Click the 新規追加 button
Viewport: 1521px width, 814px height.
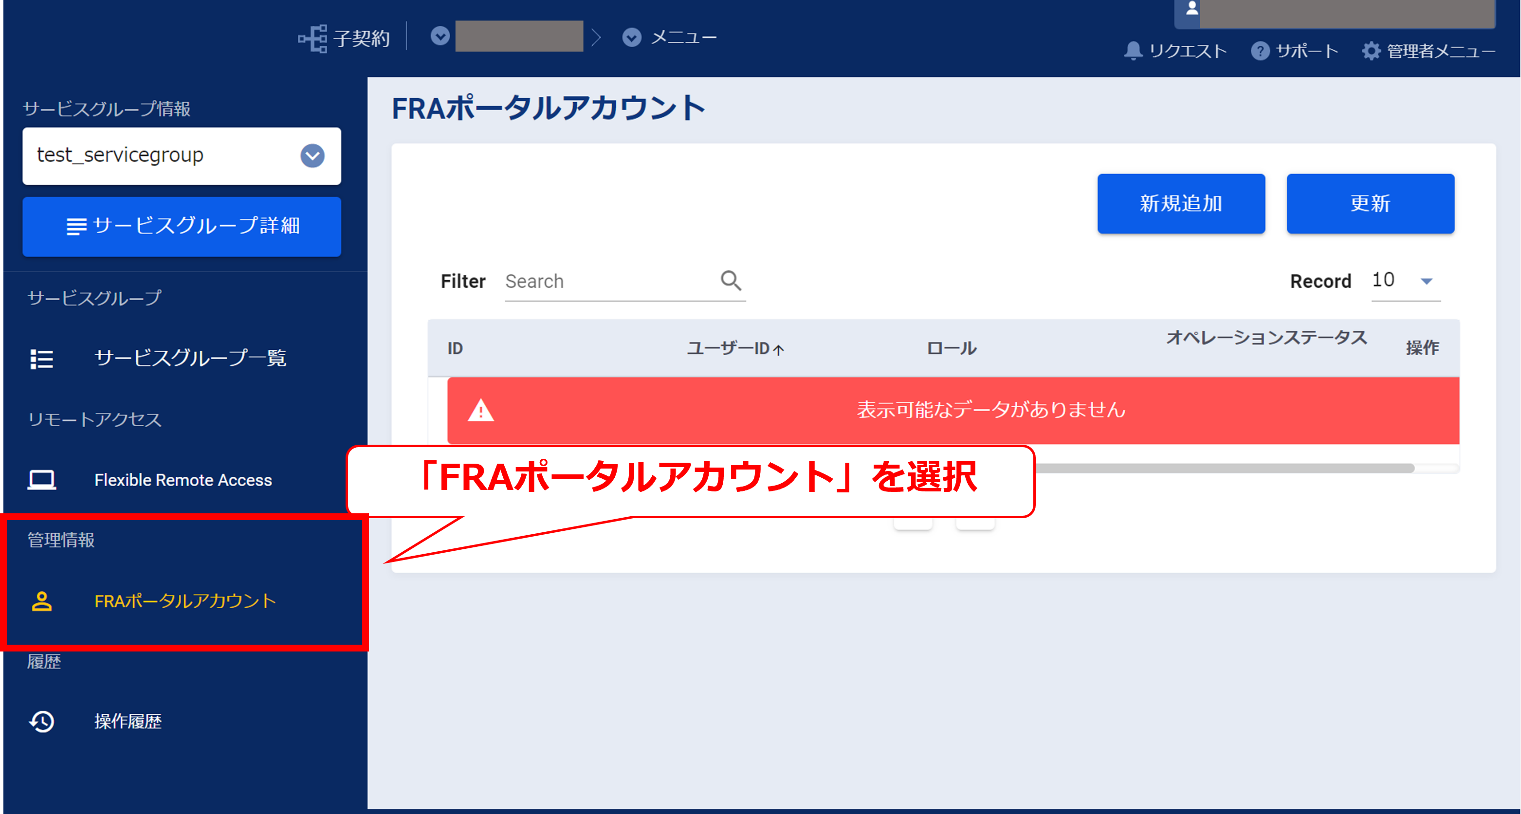tap(1181, 204)
